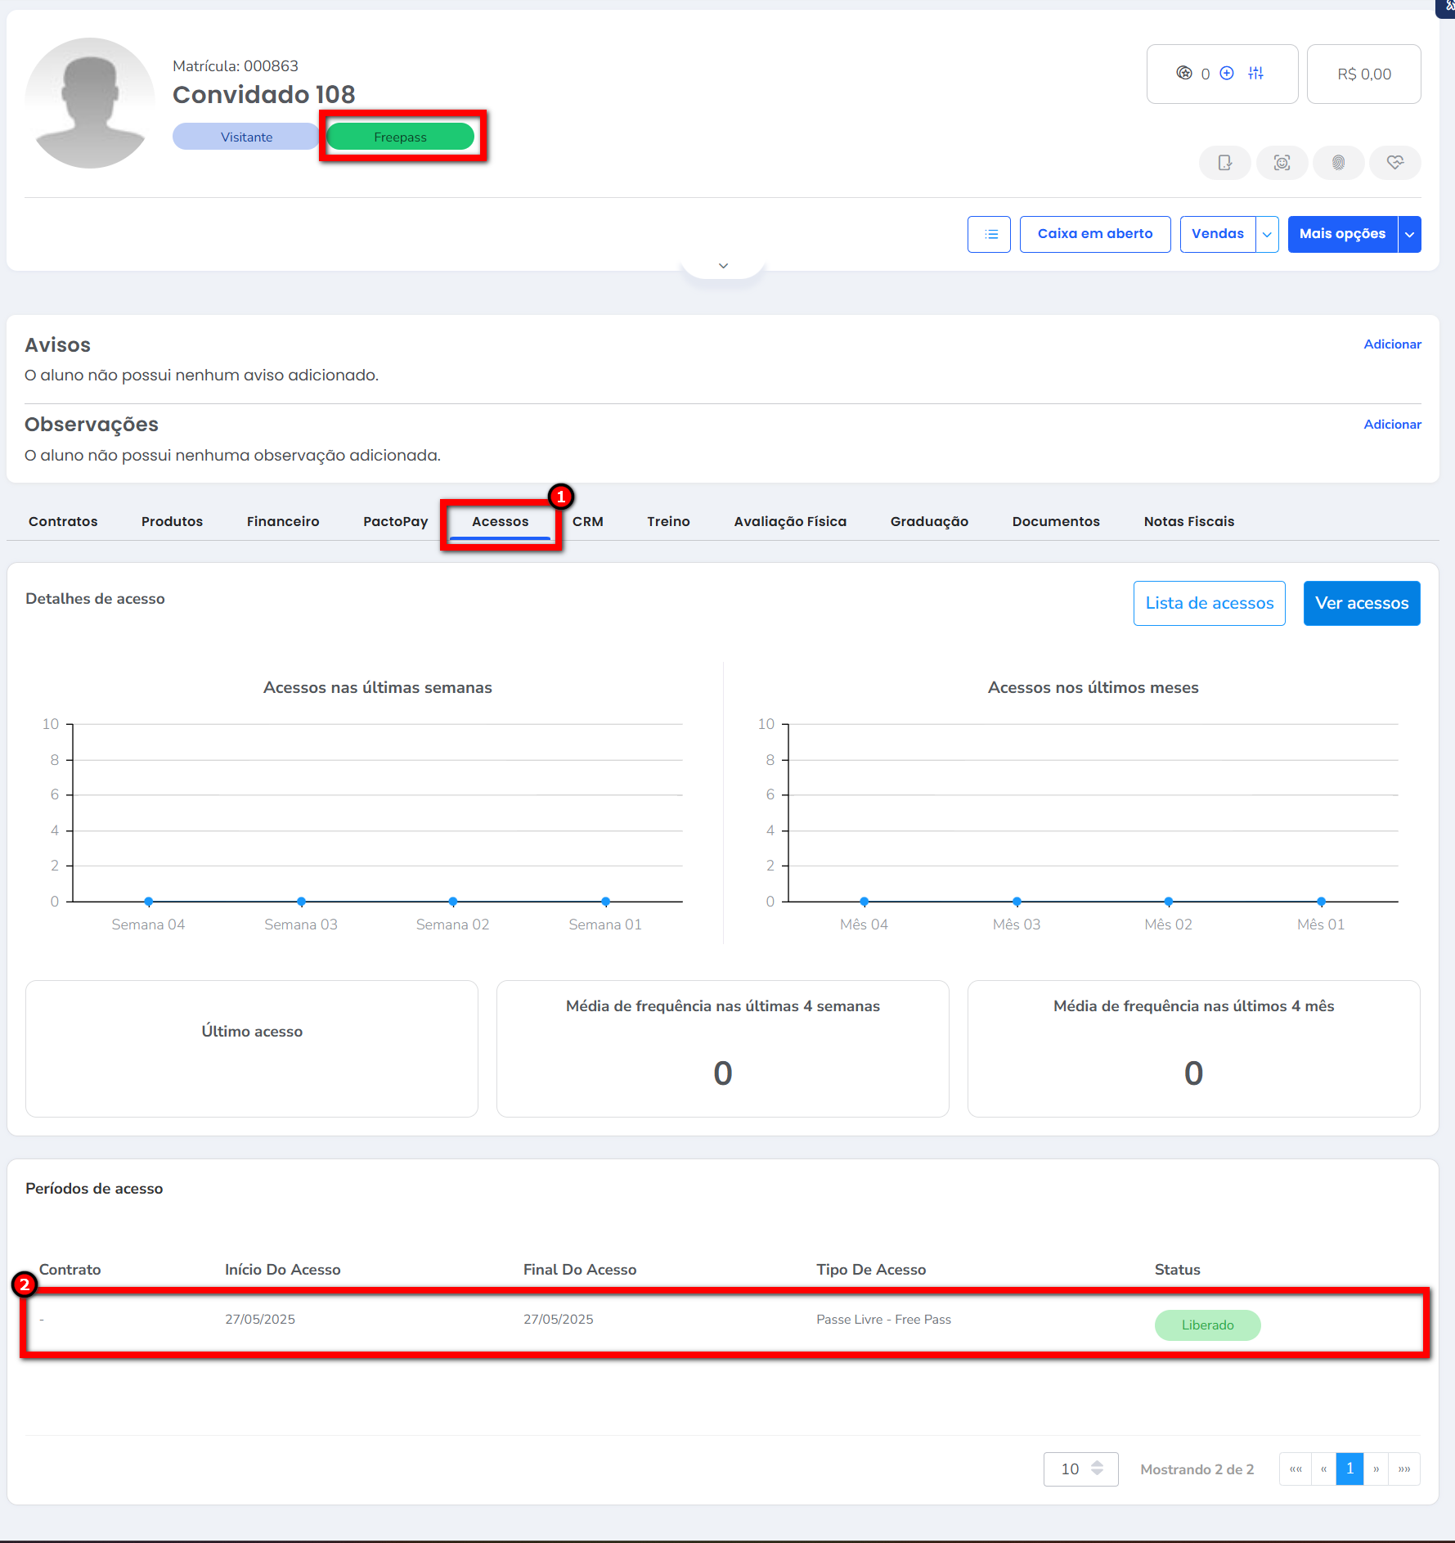Expand the Vendas dropdown arrow

click(x=1267, y=234)
